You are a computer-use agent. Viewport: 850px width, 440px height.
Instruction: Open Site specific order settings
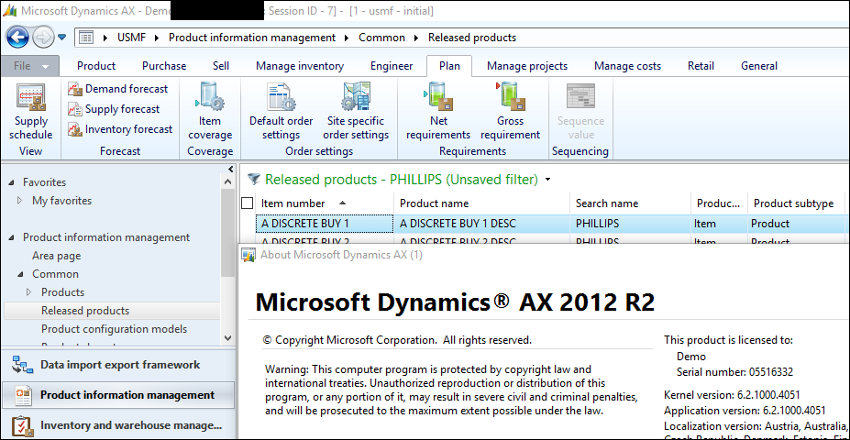pyautogui.click(x=356, y=113)
